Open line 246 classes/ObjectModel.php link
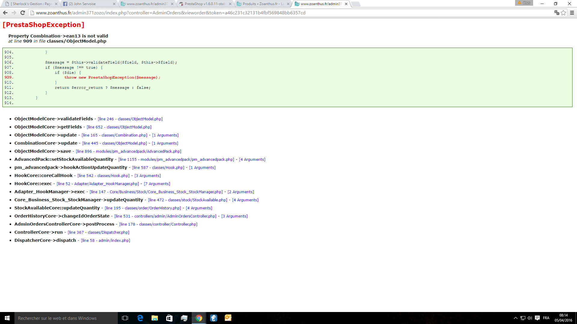Image resolution: width=577 pixels, height=324 pixels. [x=130, y=119]
